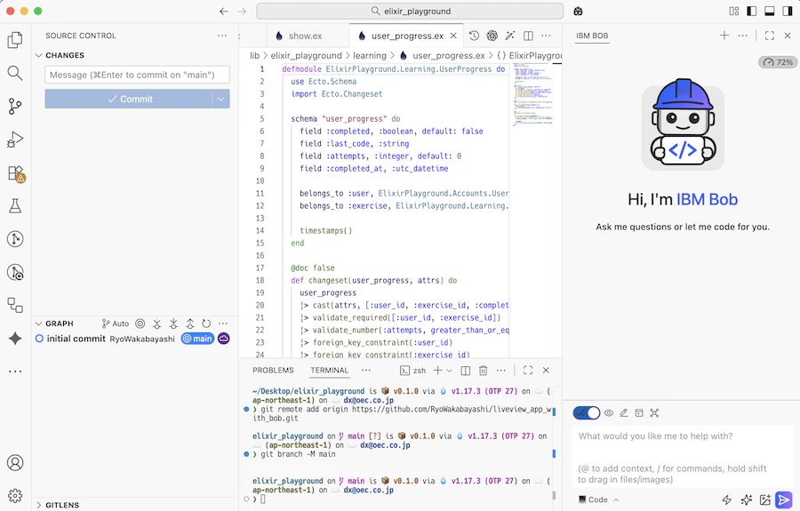800x511 pixels.
Task: Open the Source Control view icon
Action: tap(15, 107)
